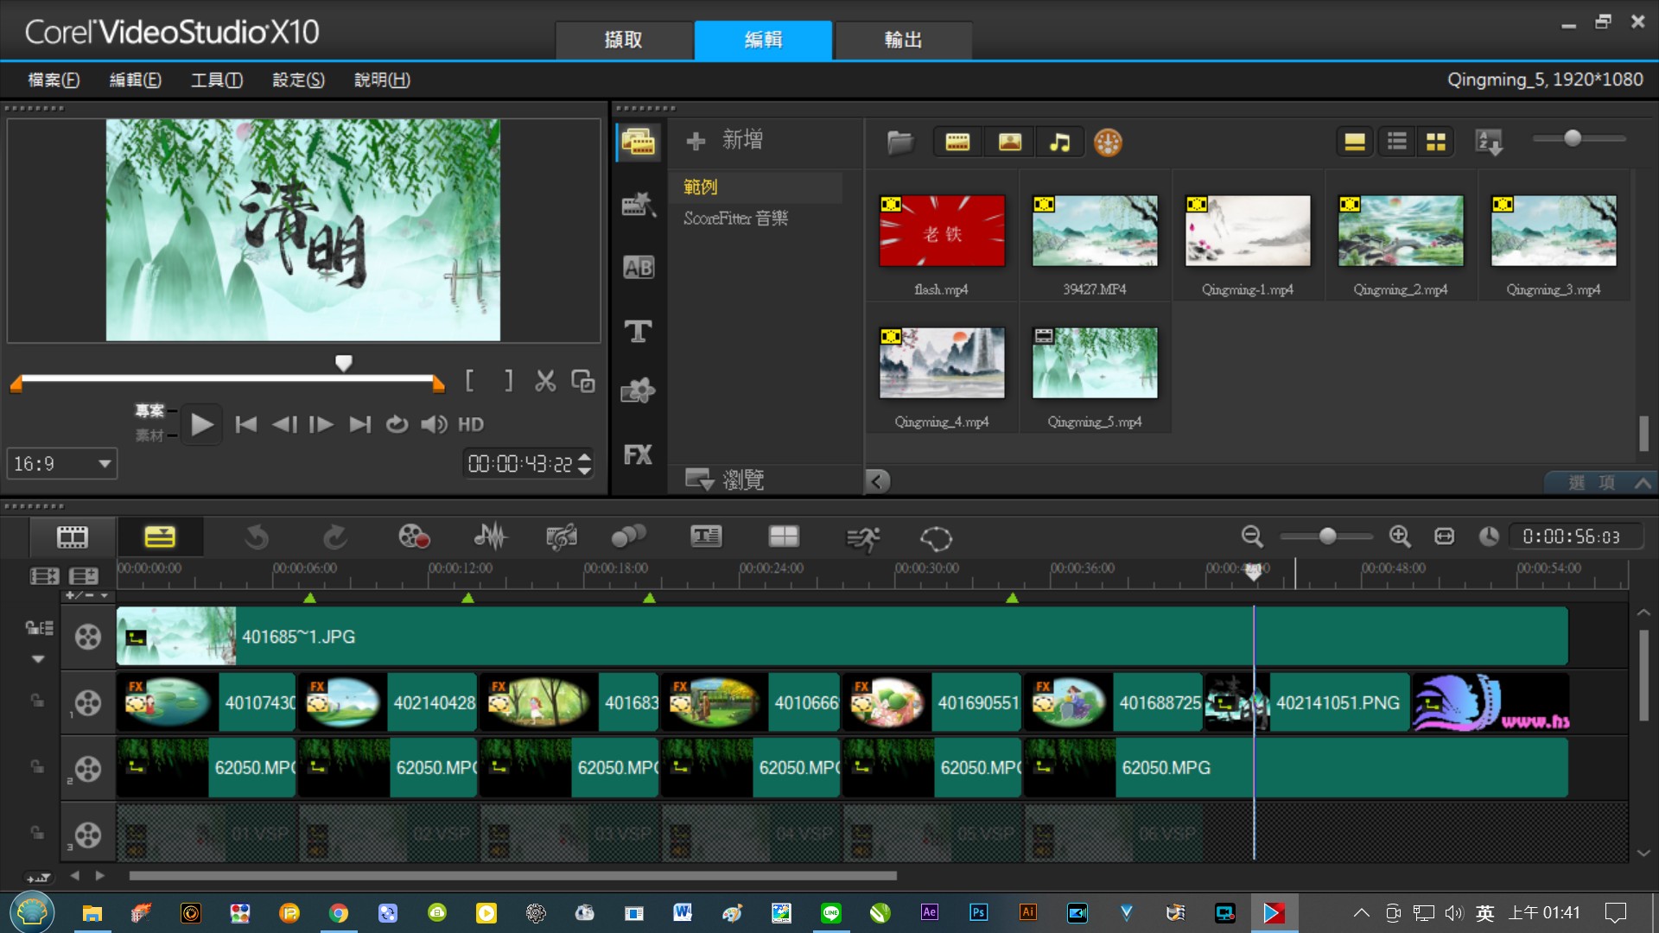Expand the Browse (瀏覽) panel option
Screen dimensions: 1659x933
click(724, 479)
